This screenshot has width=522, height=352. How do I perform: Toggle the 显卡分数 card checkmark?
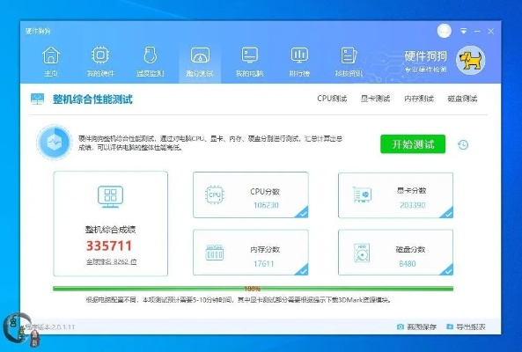pos(447,213)
